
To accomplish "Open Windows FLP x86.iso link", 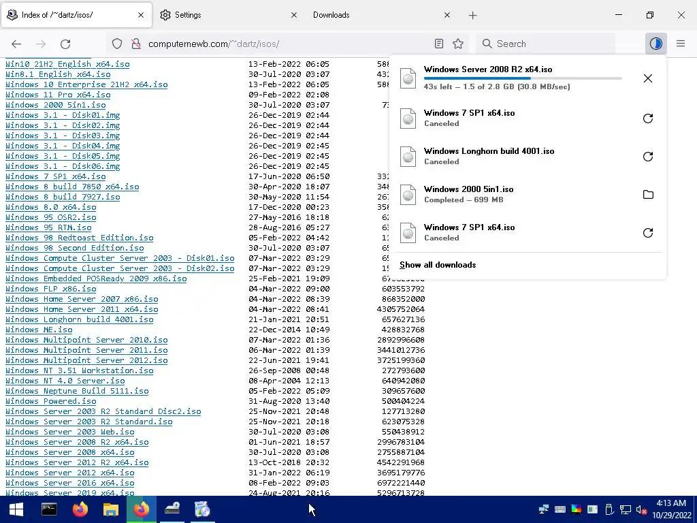I will pos(50,289).
